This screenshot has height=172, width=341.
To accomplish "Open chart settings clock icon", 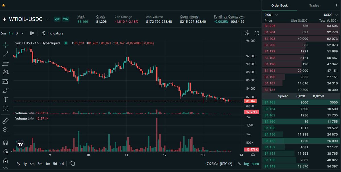I will coord(247,33).
